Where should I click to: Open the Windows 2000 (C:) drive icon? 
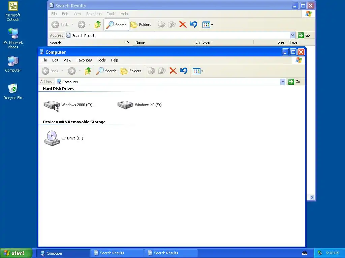point(52,105)
